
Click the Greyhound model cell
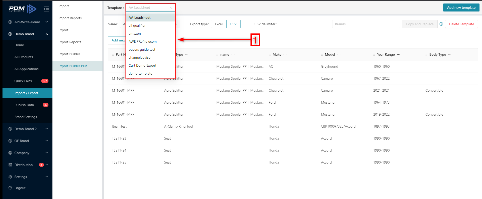click(x=329, y=66)
